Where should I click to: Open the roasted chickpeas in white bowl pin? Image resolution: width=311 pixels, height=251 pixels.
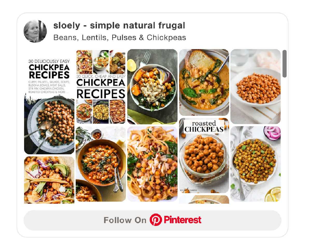click(x=256, y=87)
